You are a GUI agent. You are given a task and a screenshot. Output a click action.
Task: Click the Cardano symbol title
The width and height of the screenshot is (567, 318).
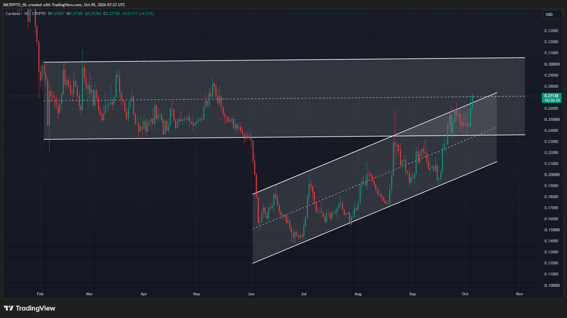coord(13,14)
